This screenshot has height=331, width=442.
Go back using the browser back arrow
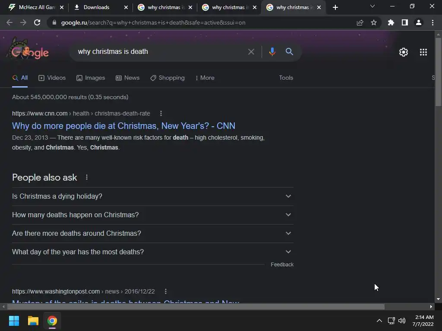9,22
